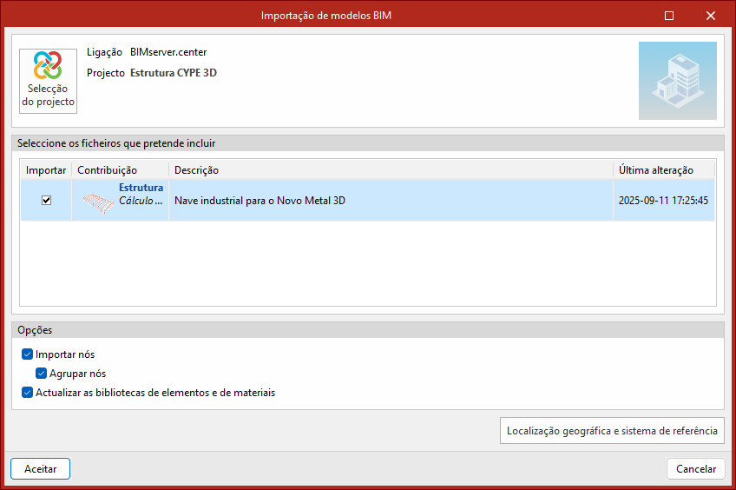Click the Descrição column header

(x=391, y=170)
